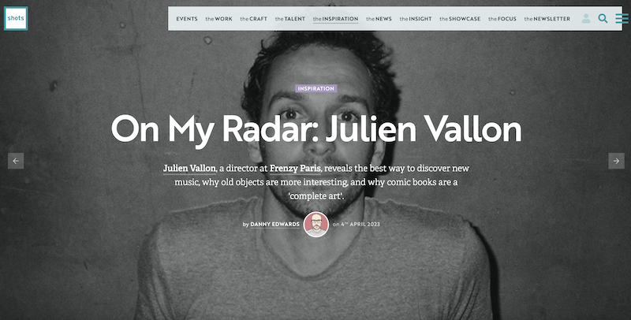Go to the CRAFT section
Viewport: 631px width, 320px height.
253,19
